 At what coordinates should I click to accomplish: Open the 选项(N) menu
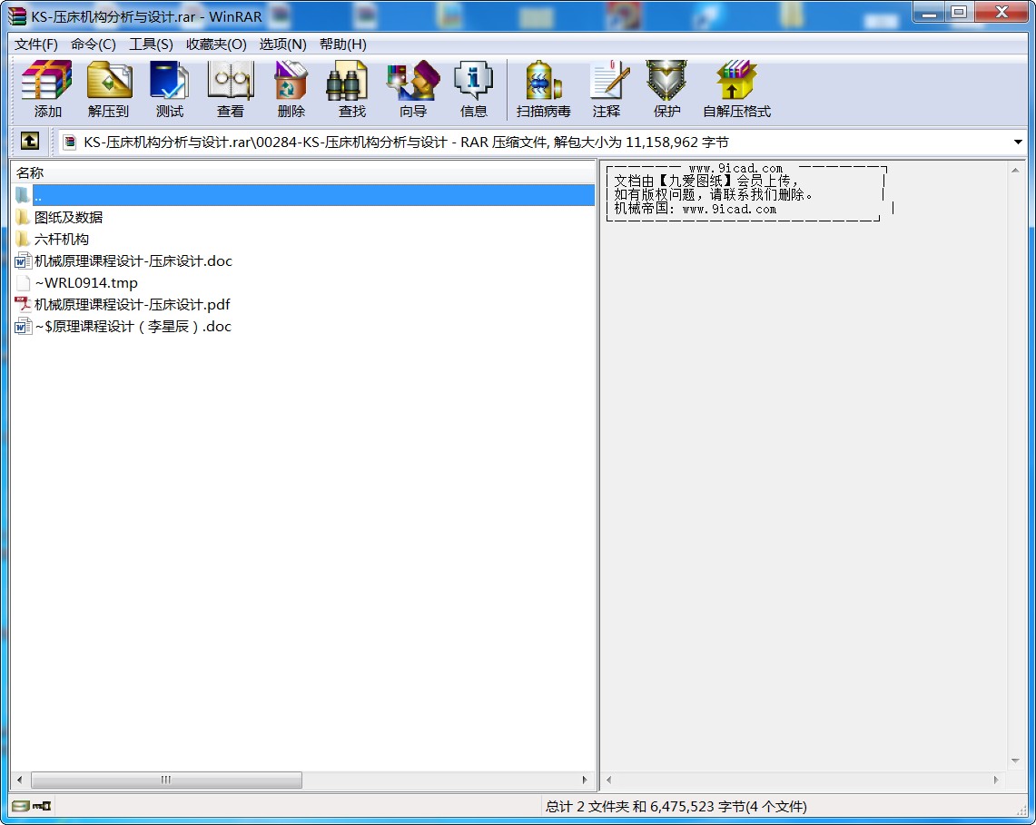click(x=282, y=44)
